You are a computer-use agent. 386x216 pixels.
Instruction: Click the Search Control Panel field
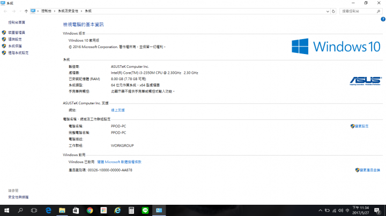point(361,11)
